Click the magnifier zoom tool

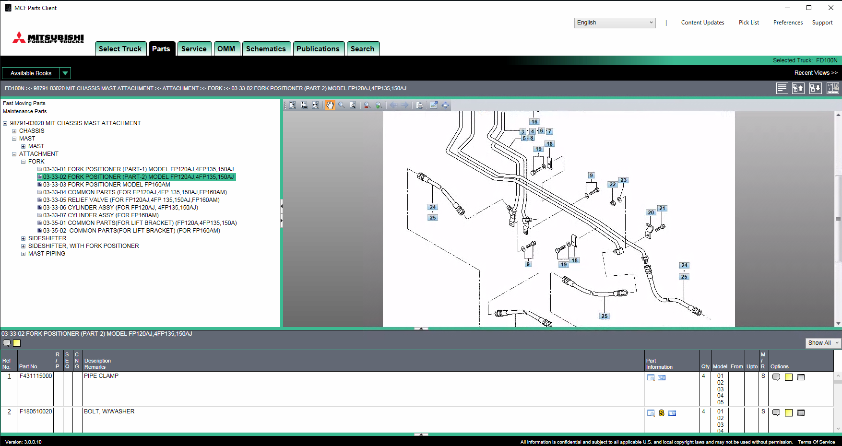342,105
